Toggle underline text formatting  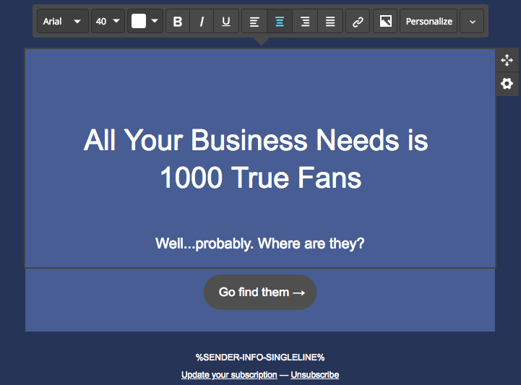226,22
